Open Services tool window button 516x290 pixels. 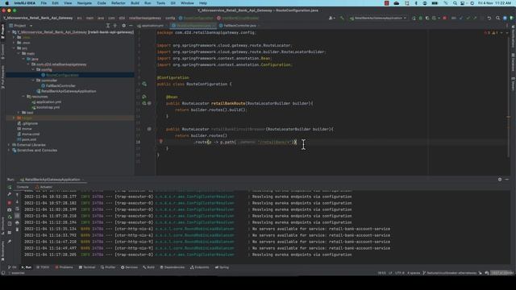129,267
